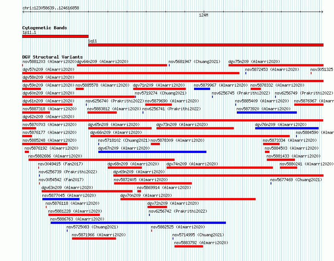Select nsv6256741 (Prakrithi2022) label
334x261 pixels.
[x=172, y=109]
